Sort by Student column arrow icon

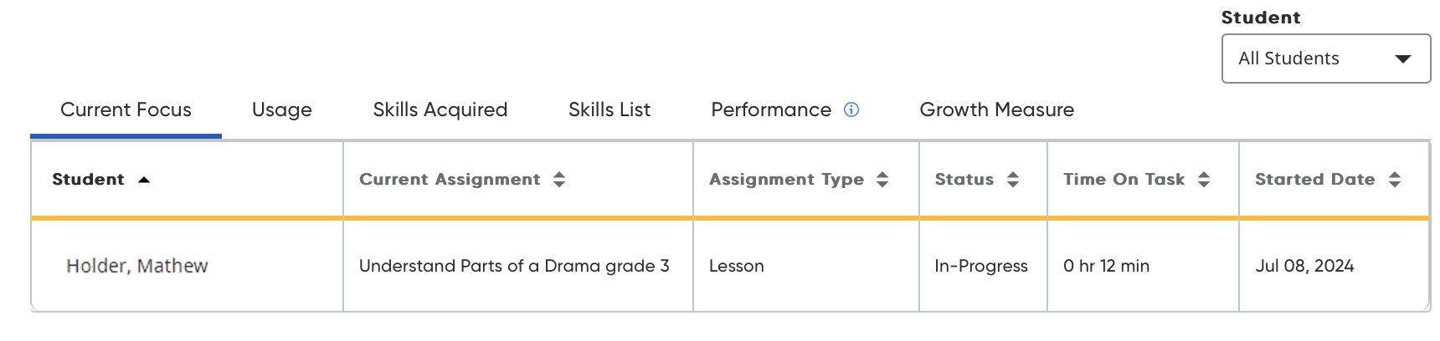[x=144, y=180]
